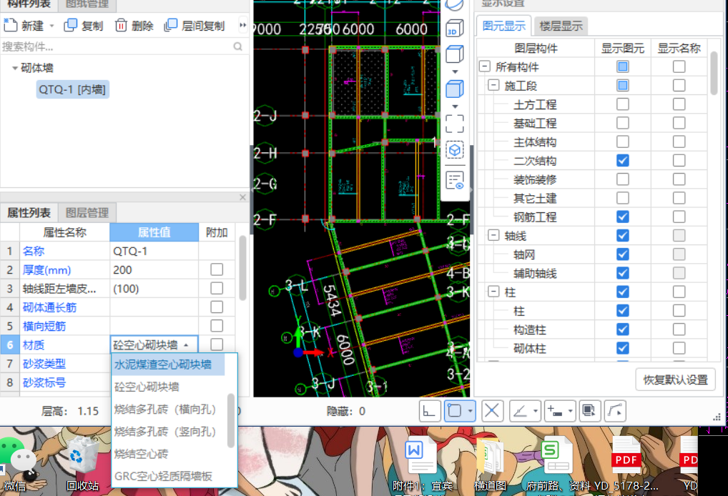Click the search magnifier icon
Image resolution: width=728 pixels, height=496 pixels.
tap(237, 46)
